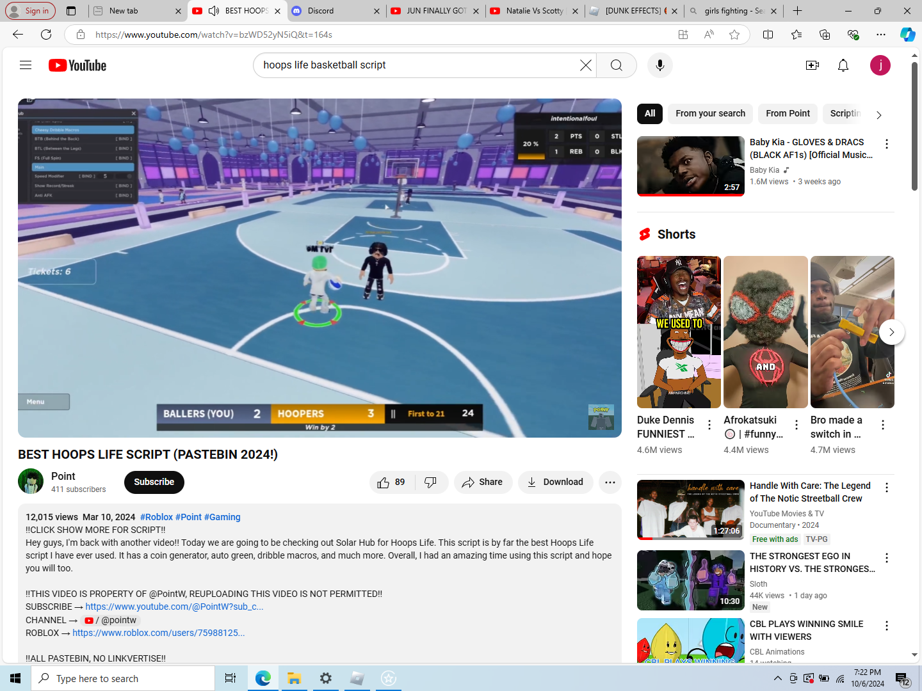Image resolution: width=922 pixels, height=691 pixels.
Task: Open the Duke Dennis FUNNIEST short thumbnail
Action: coord(679,332)
